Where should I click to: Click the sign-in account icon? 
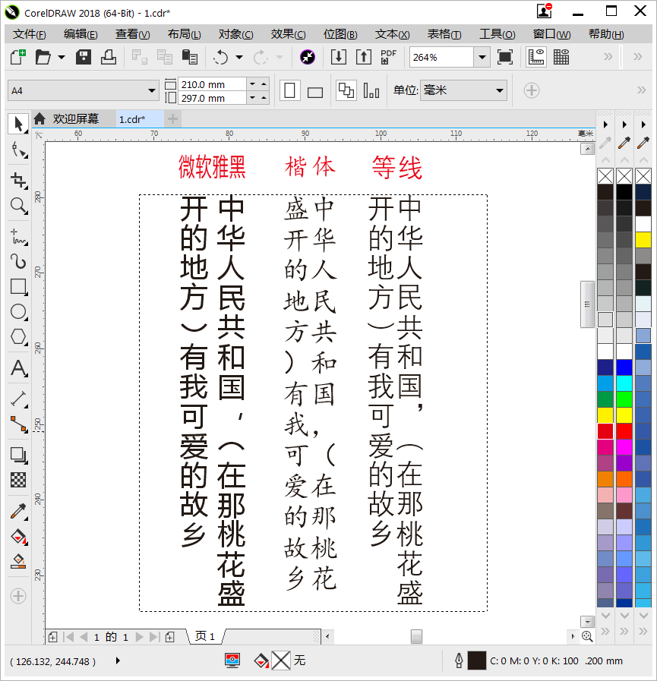(x=544, y=11)
